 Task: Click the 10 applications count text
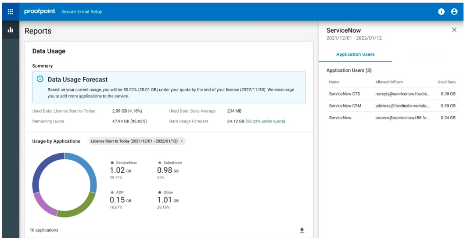[44, 230]
